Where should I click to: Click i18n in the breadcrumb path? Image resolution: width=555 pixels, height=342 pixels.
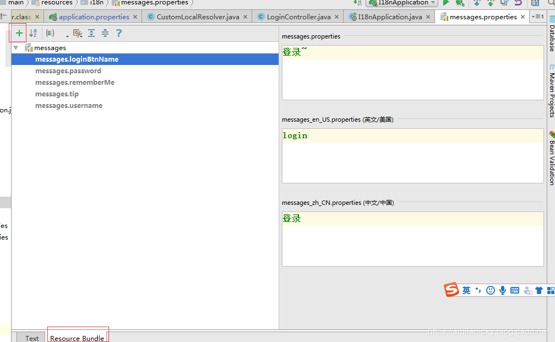click(97, 3)
